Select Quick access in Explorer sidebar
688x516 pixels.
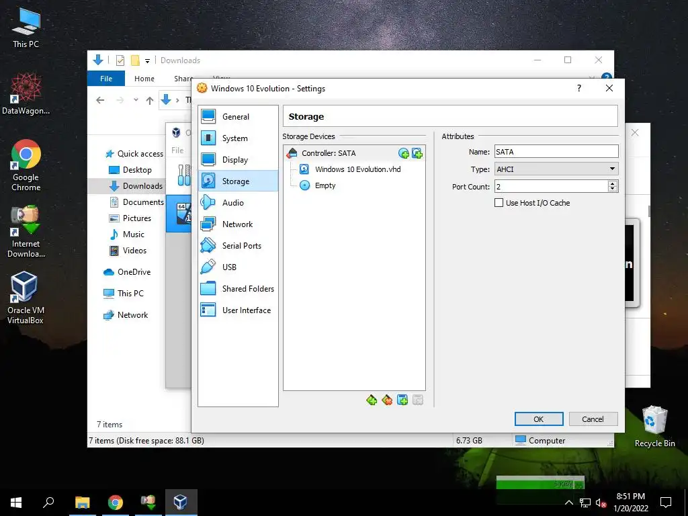click(x=134, y=154)
